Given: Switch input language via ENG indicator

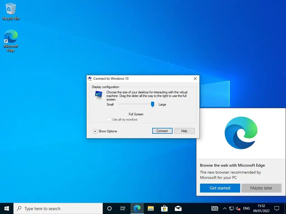Looking at the screenshot, I should tap(246, 208).
